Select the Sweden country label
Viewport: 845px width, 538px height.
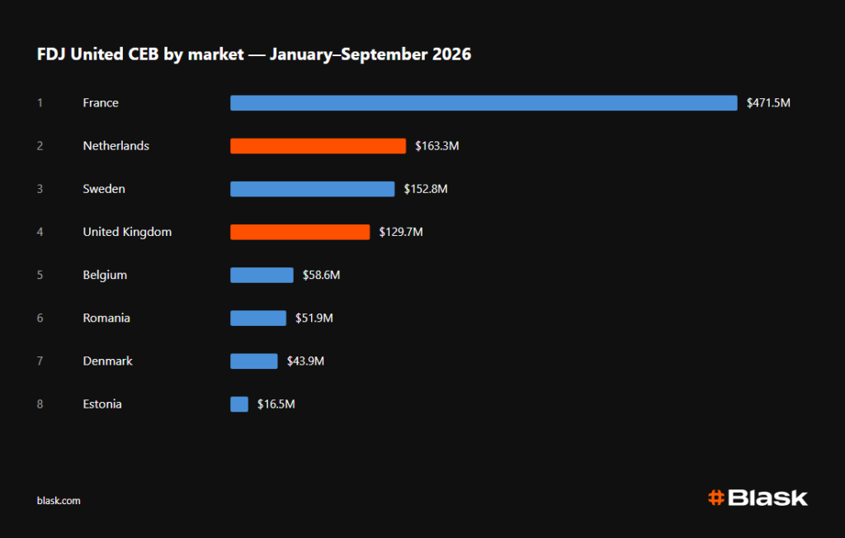click(x=104, y=189)
